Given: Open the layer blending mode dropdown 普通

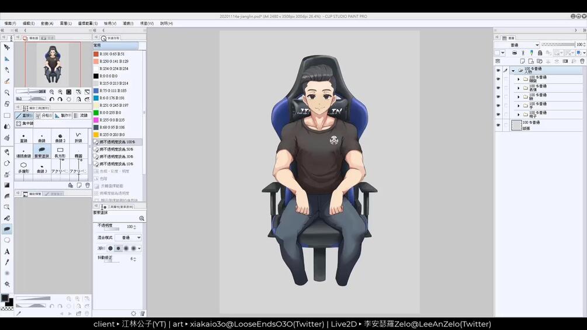Looking at the screenshot, I should (x=517, y=45).
